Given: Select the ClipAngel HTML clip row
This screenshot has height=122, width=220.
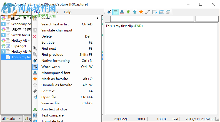Looking at the screenshot, I should tap(16, 46).
